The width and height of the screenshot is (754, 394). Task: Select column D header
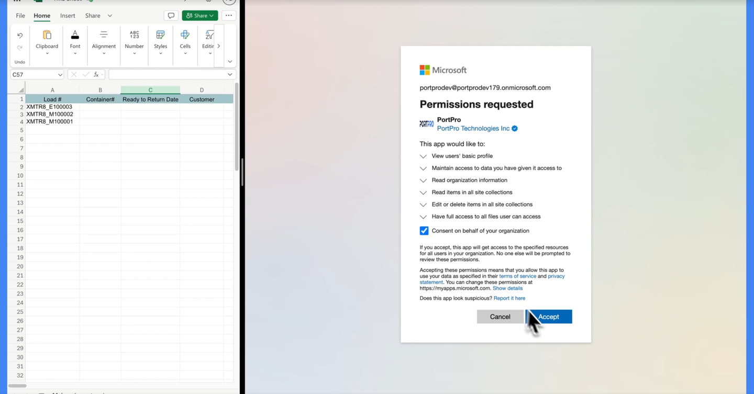point(202,90)
